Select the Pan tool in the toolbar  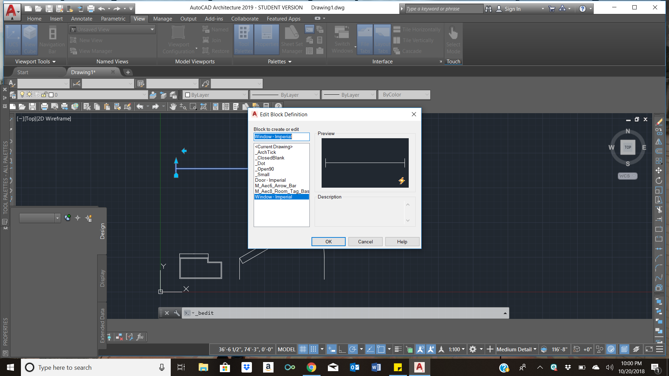point(173,107)
